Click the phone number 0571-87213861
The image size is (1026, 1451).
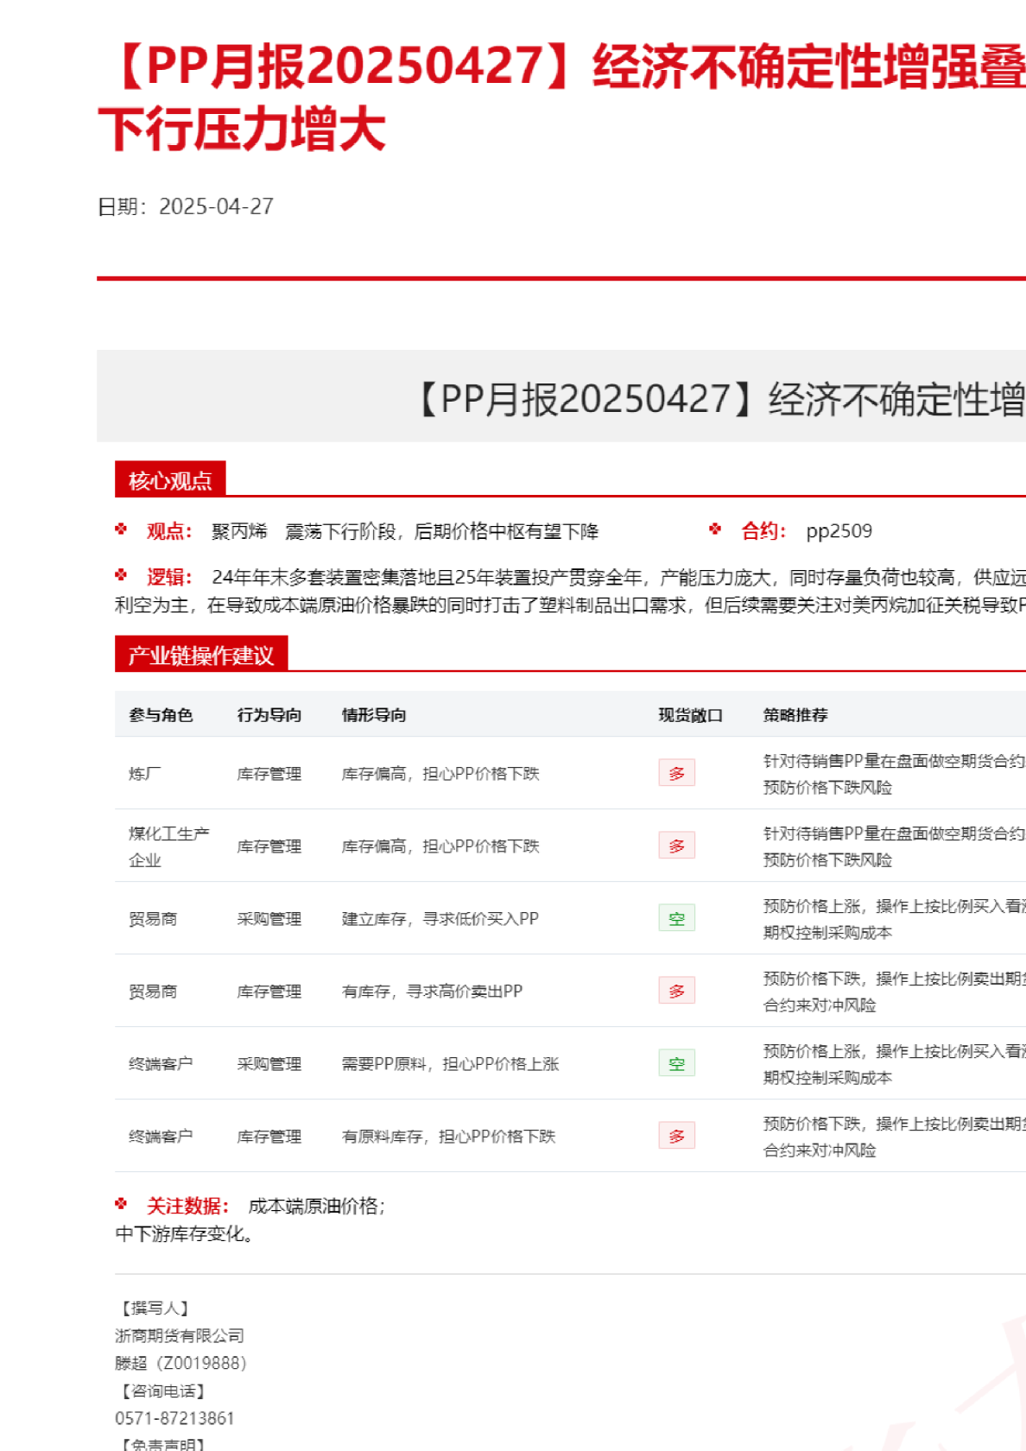click(x=174, y=1418)
